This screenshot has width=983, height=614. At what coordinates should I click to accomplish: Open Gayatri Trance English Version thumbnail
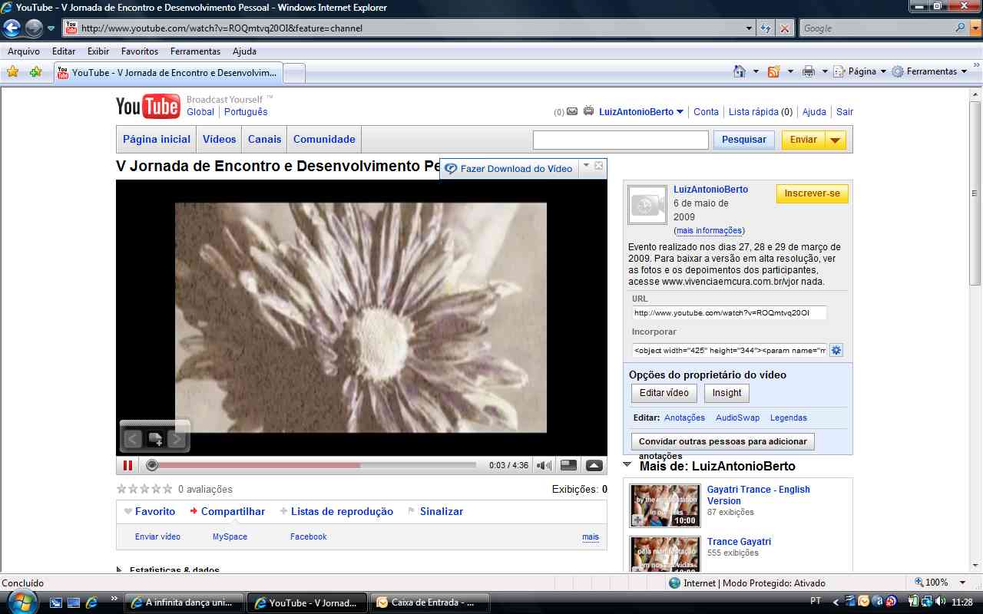(665, 505)
